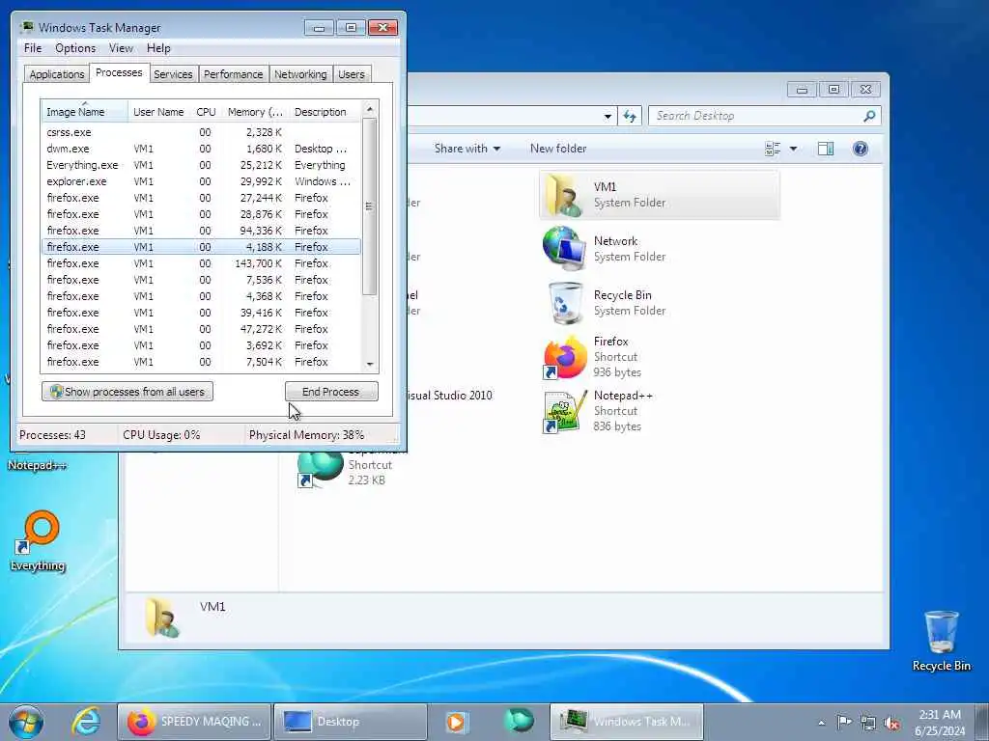Click the Task Manager title bar icon

pos(27,27)
